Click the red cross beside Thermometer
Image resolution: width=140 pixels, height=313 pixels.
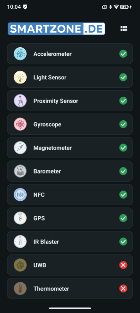(123, 289)
